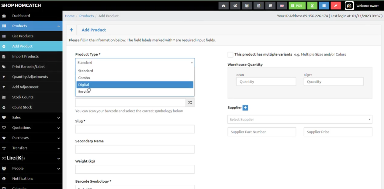Viewport: 384px width, 189px height.
Task: Click the Secondary Name input field
Action: pos(135,149)
